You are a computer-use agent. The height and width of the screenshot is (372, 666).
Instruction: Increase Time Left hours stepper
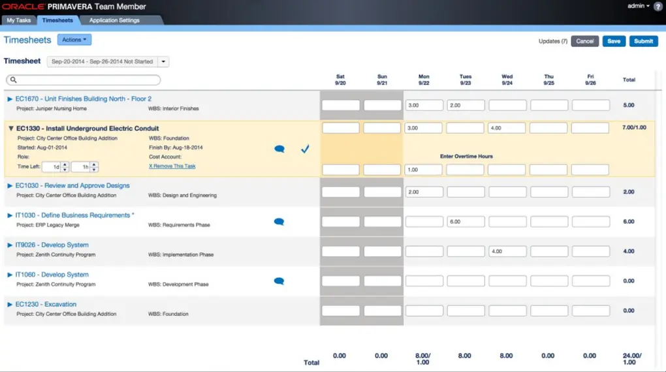(x=94, y=164)
